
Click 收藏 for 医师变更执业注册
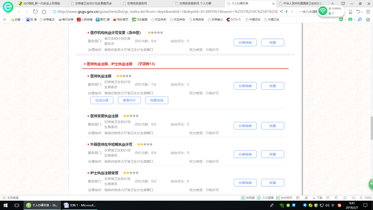pos(273,126)
